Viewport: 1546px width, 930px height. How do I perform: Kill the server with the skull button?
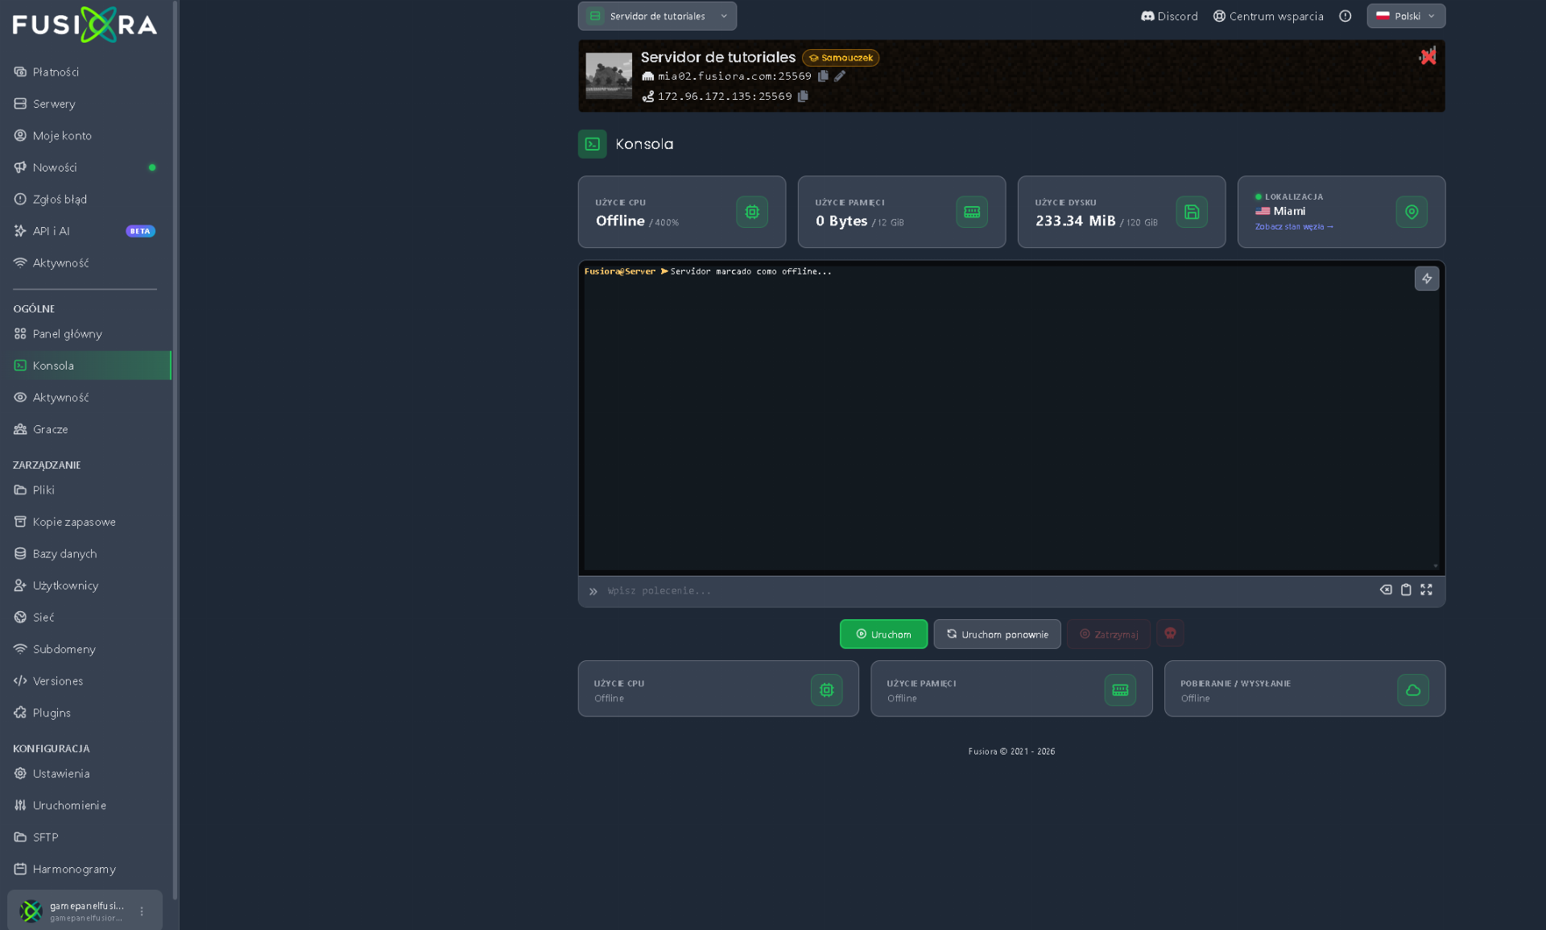coord(1170,634)
